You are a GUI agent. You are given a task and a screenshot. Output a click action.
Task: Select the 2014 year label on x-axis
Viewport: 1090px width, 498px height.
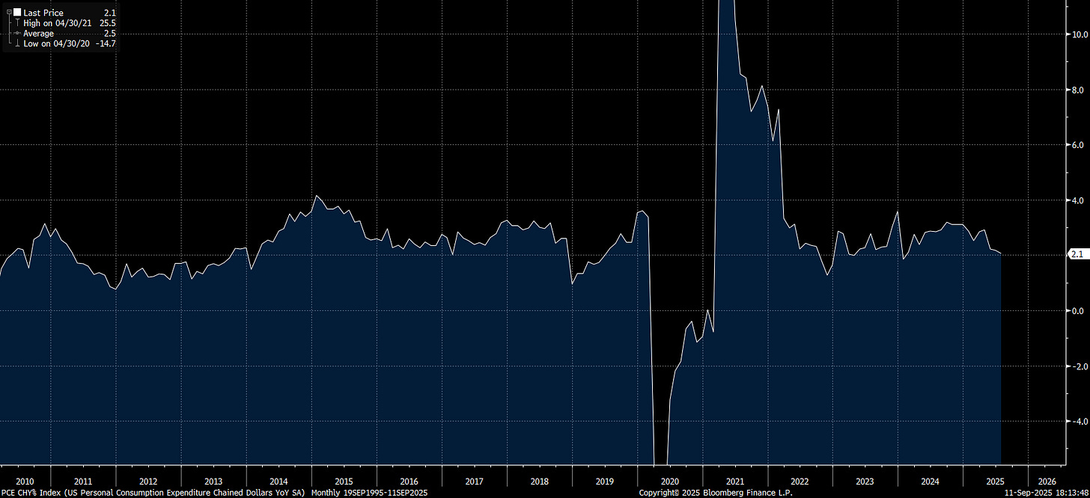coord(278,482)
